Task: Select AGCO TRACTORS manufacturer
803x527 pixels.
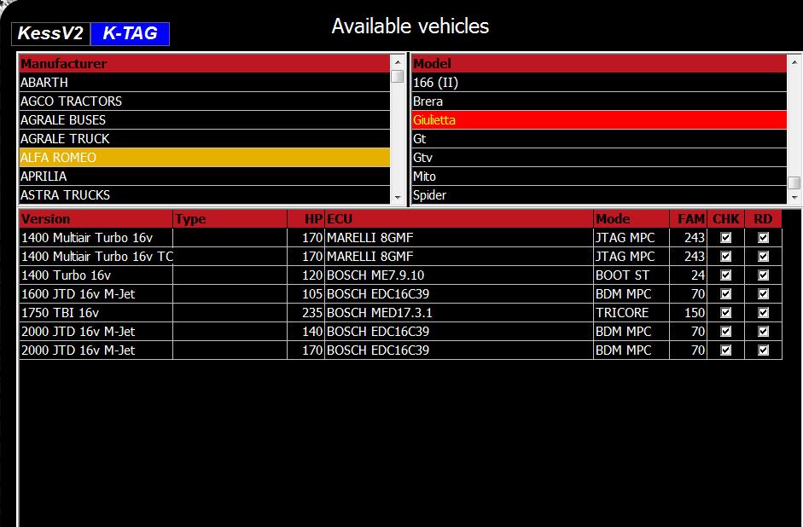Action: [x=204, y=101]
